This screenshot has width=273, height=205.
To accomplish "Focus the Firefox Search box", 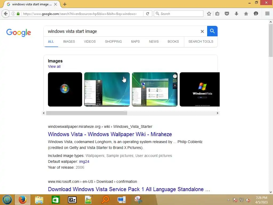I will 179,14.
